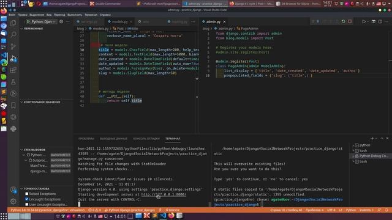Click the Python interpreter status bar item
This screenshot has height=220, width=392.
(48, 210)
